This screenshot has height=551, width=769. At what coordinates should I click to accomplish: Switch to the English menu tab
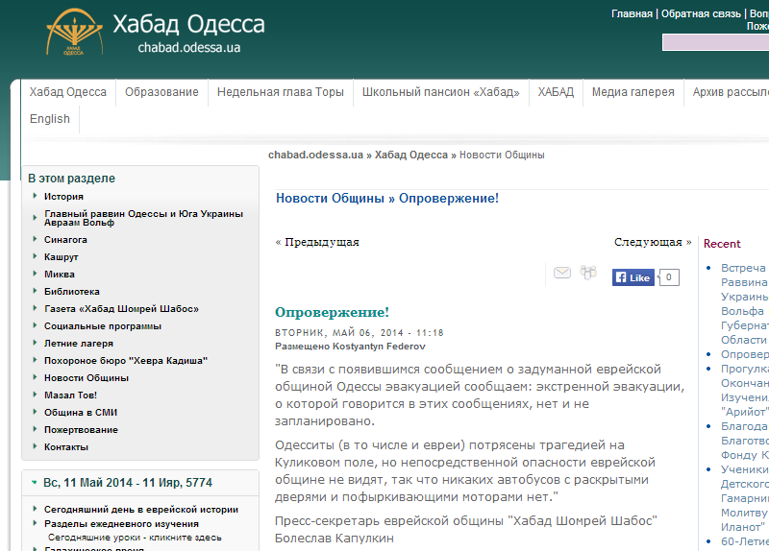(x=50, y=119)
